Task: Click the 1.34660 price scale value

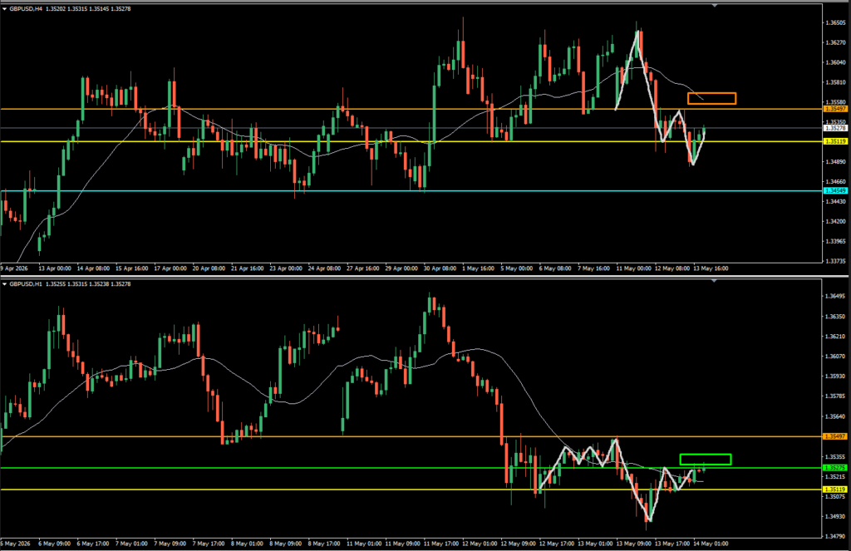Action: click(x=836, y=182)
